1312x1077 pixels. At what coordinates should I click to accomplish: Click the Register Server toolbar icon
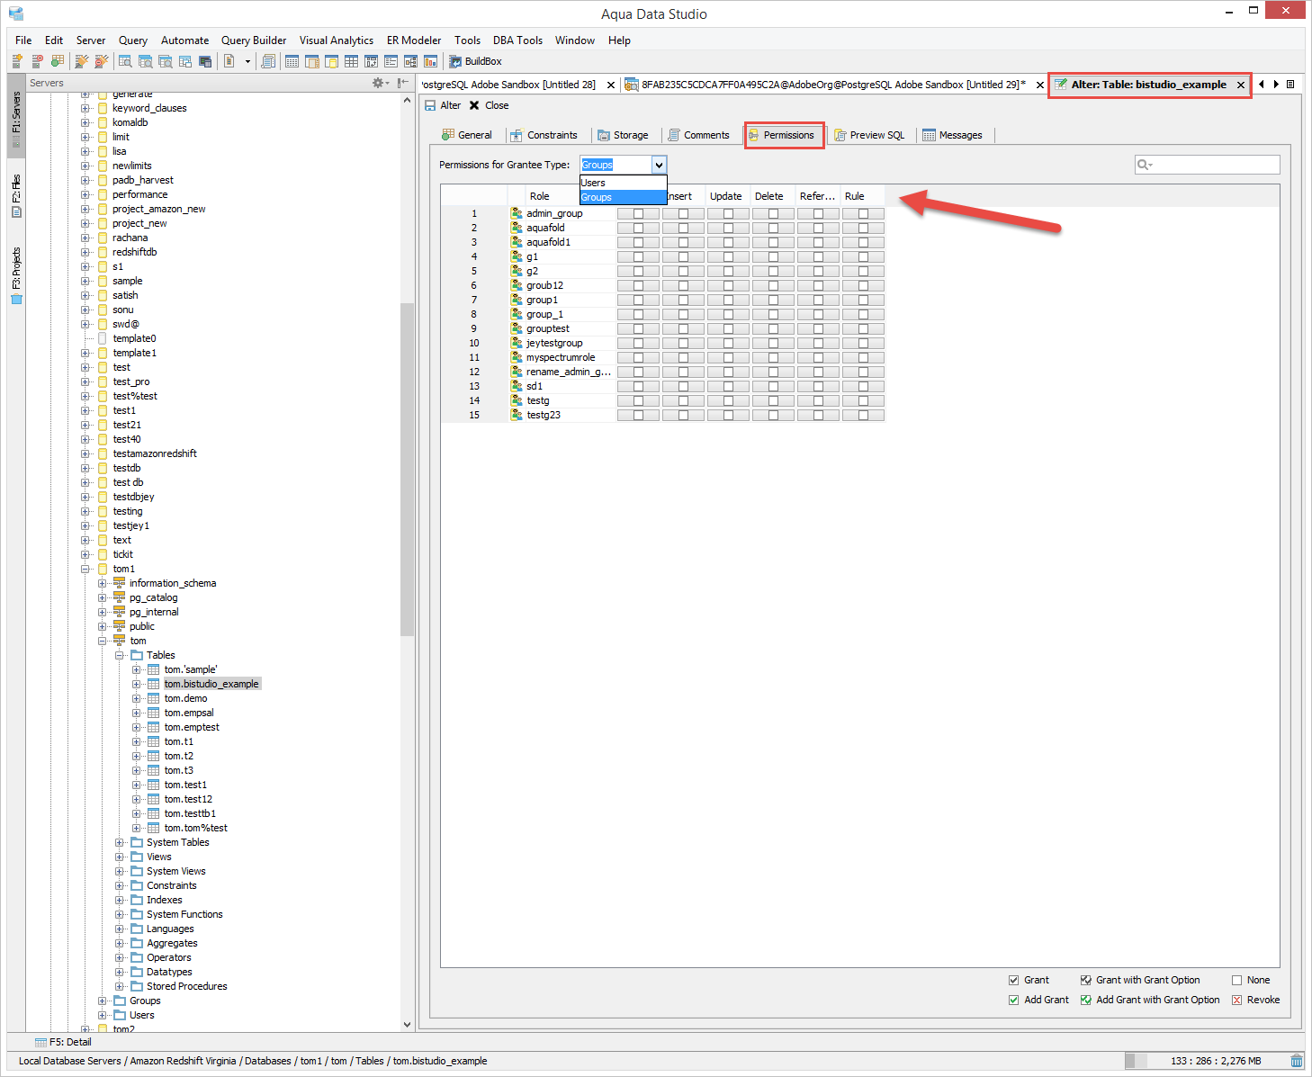17,61
